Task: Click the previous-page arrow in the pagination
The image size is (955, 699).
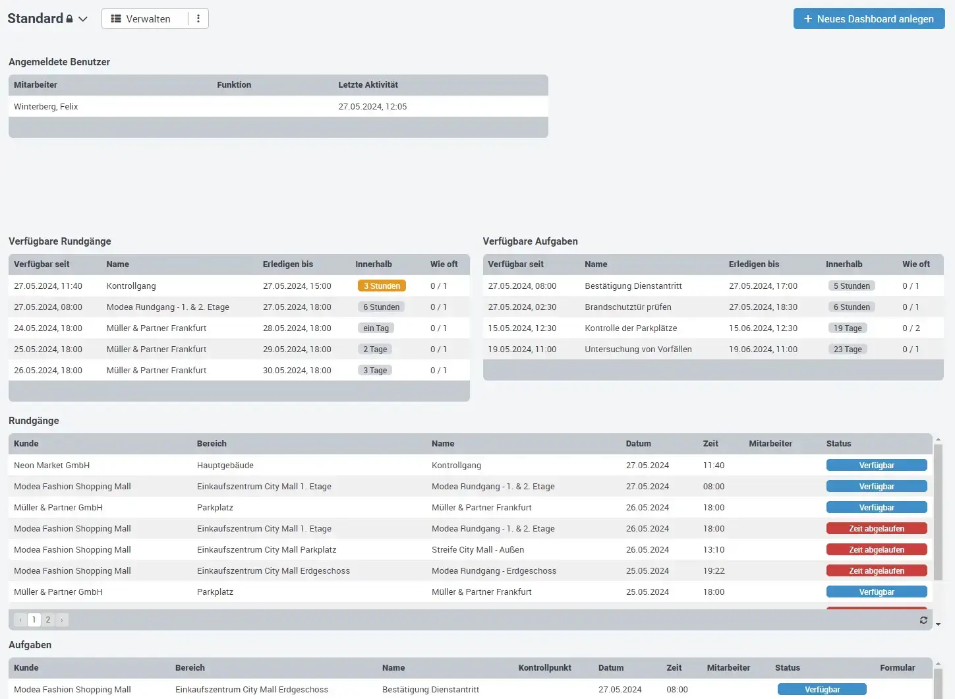Action: coord(19,619)
